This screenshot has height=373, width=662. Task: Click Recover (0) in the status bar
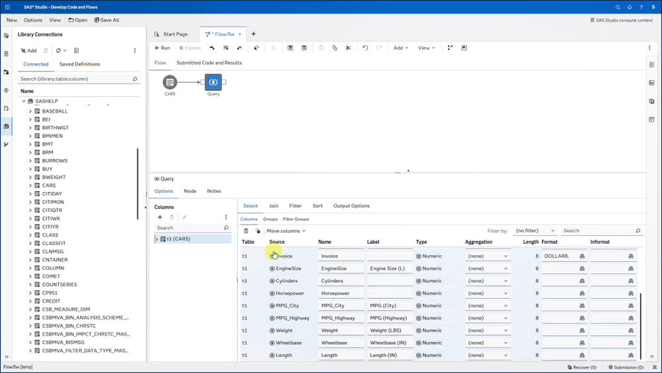point(582,368)
